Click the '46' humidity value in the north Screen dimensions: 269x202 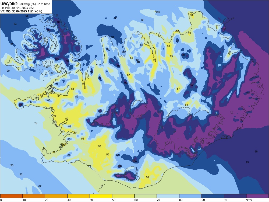[154, 60]
